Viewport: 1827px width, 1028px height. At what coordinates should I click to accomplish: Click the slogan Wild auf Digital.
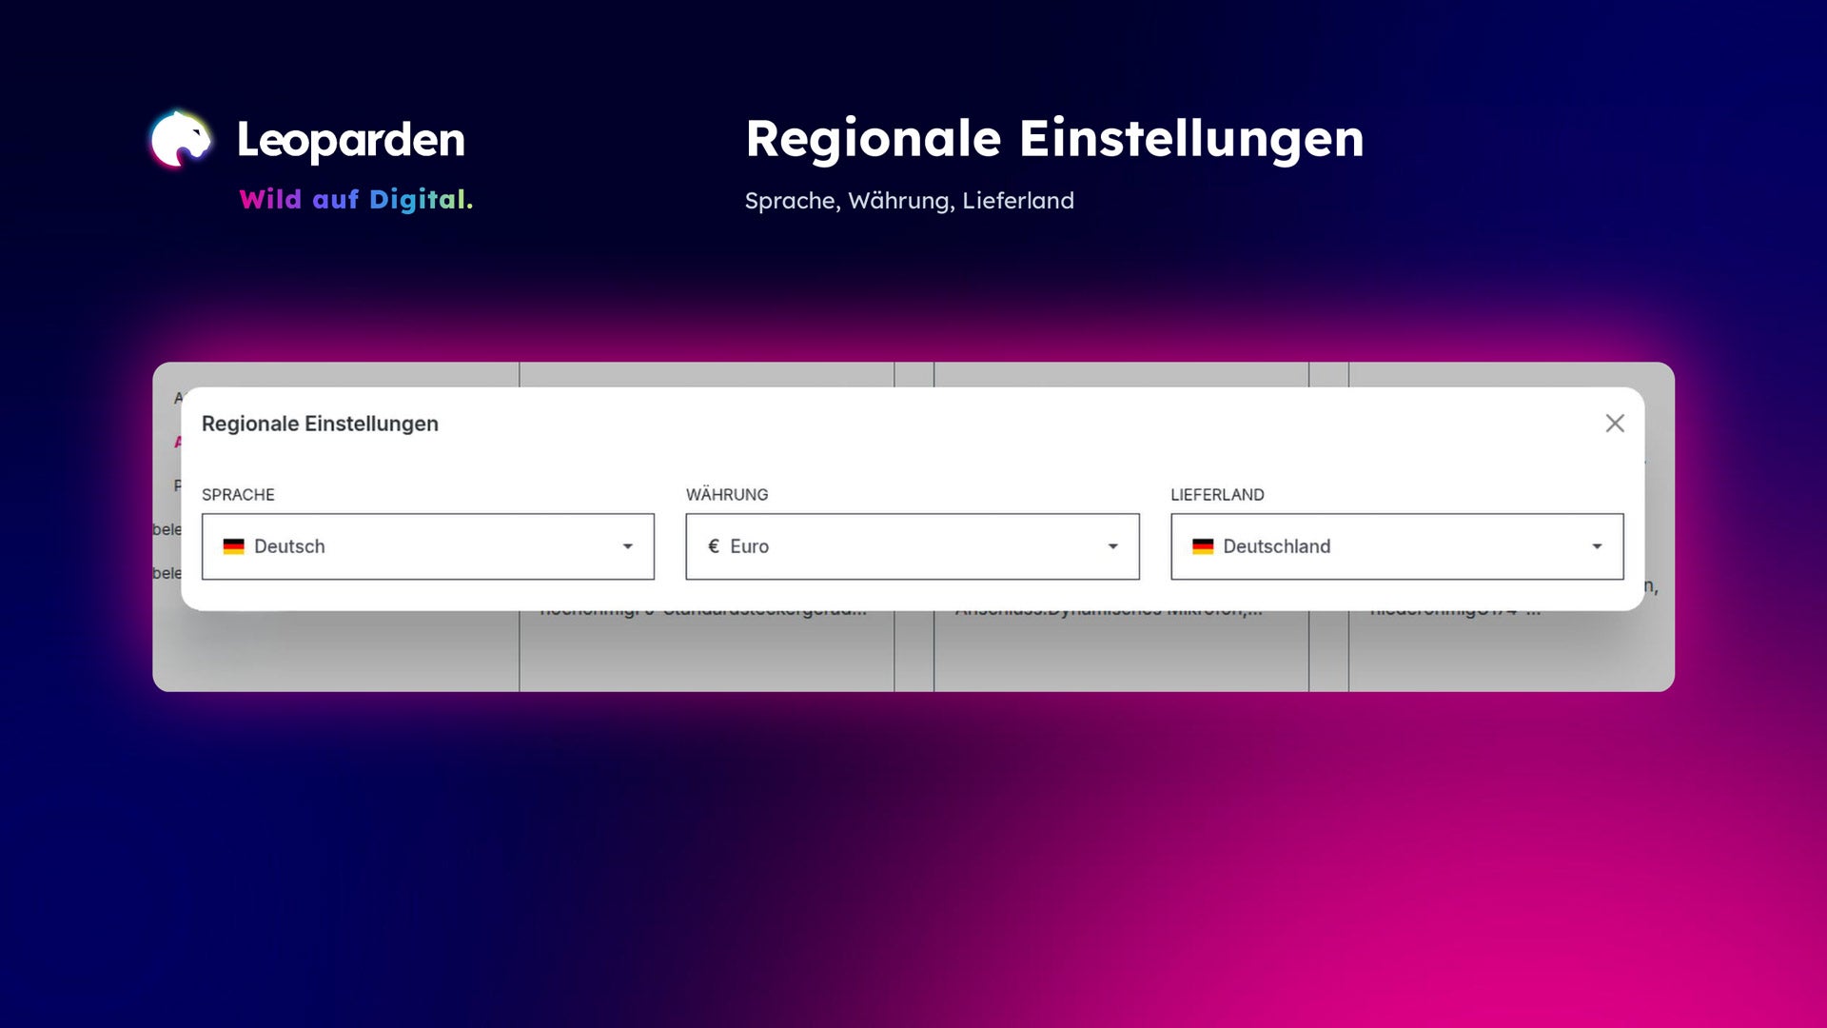[x=356, y=199]
